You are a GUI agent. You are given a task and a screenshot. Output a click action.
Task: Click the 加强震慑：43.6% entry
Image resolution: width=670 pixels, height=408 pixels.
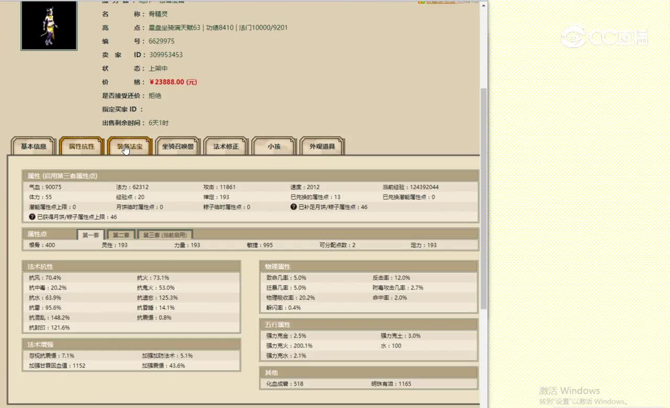(x=163, y=366)
